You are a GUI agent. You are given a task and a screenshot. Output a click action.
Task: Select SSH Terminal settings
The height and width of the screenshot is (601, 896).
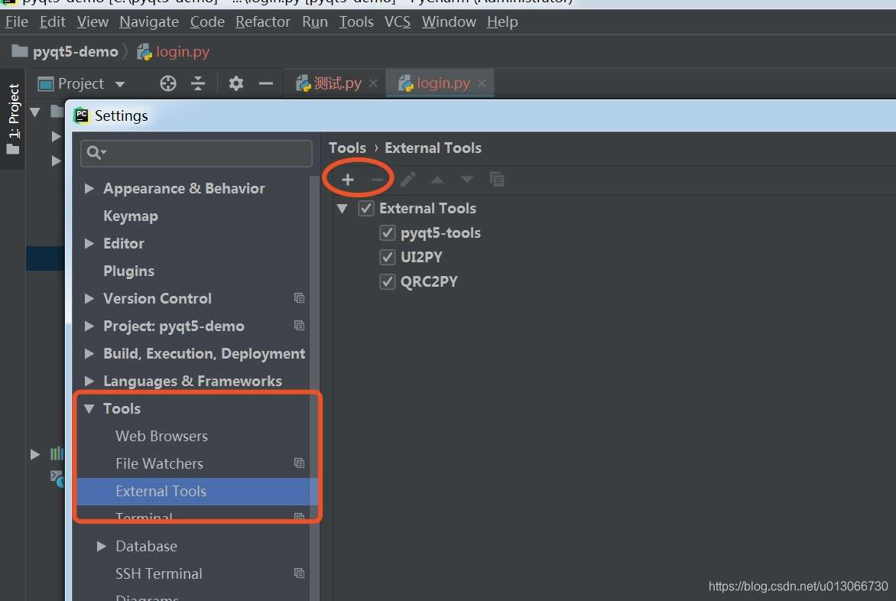[159, 573]
